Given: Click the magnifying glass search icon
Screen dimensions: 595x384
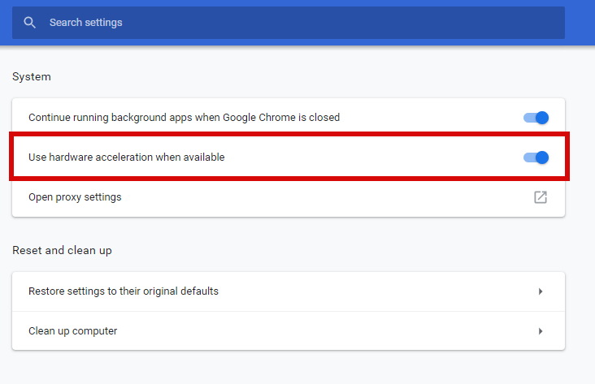Looking at the screenshot, I should coord(30,23).
